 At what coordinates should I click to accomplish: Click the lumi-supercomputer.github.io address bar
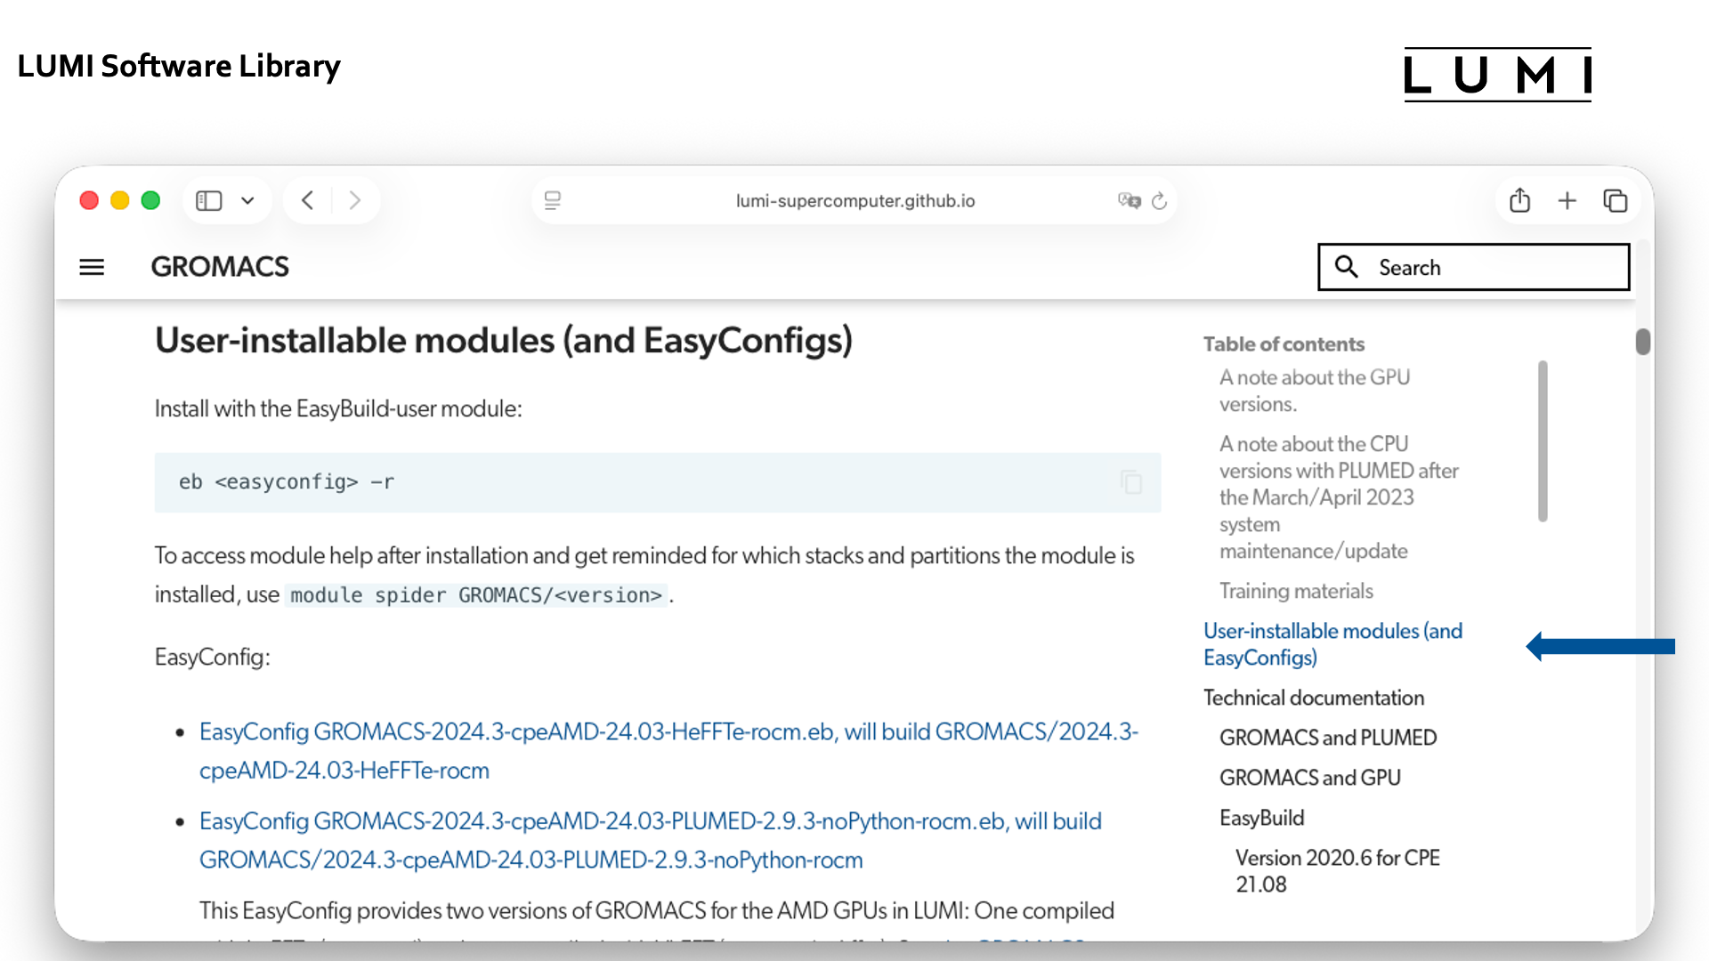(x=854, y=200)
